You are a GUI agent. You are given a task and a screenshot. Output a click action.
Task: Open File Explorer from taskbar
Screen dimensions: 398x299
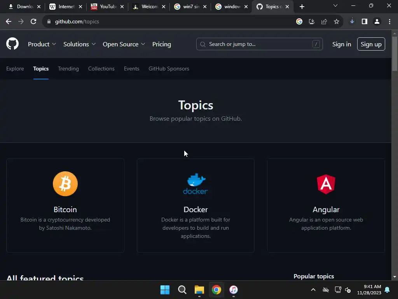tap(199, 290)
